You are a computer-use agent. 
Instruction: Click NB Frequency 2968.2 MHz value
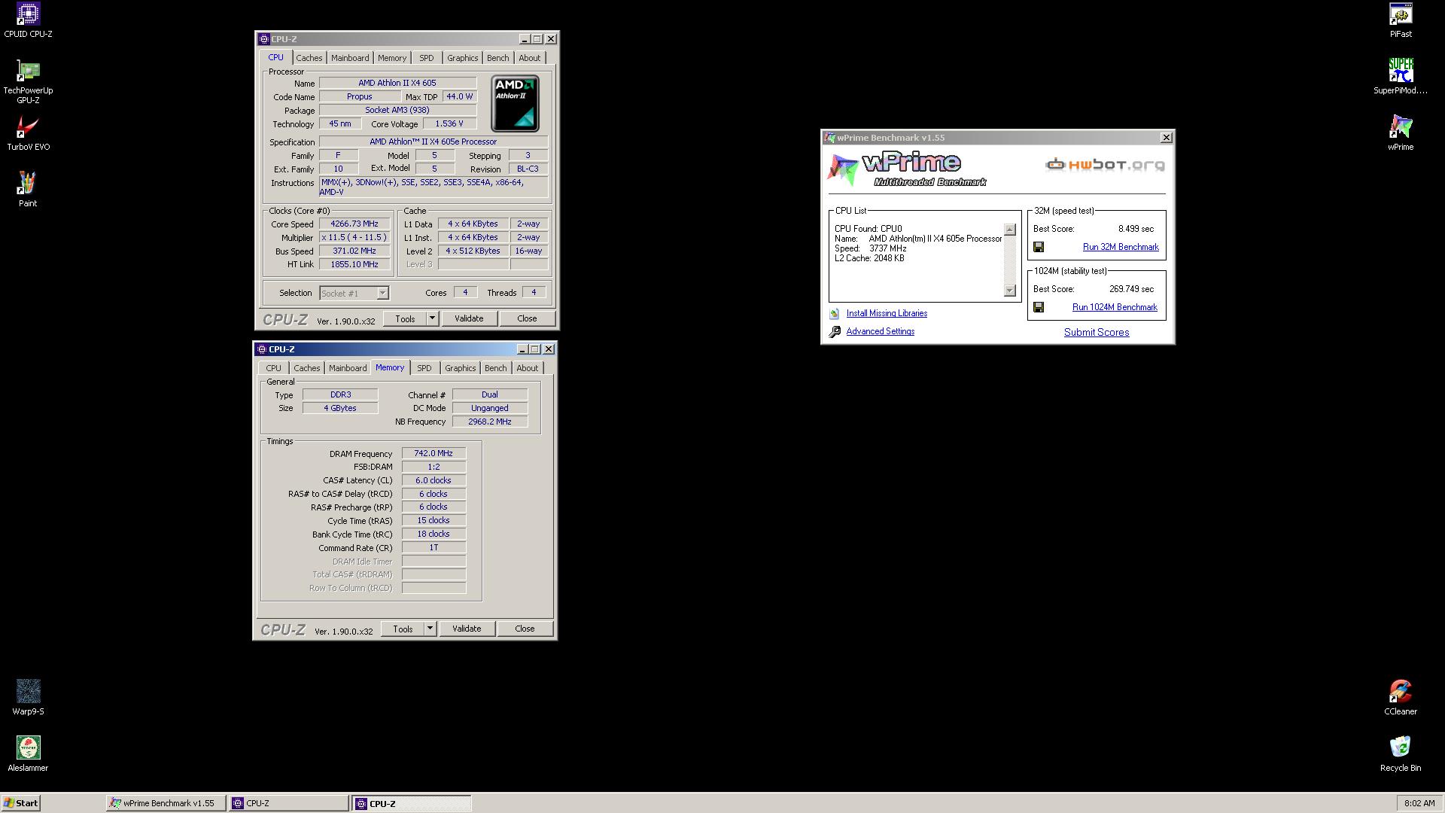(489, 422)
